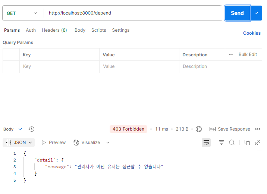Open response more options ellipsis
267x194 pixels.
(x=258, y=129)
